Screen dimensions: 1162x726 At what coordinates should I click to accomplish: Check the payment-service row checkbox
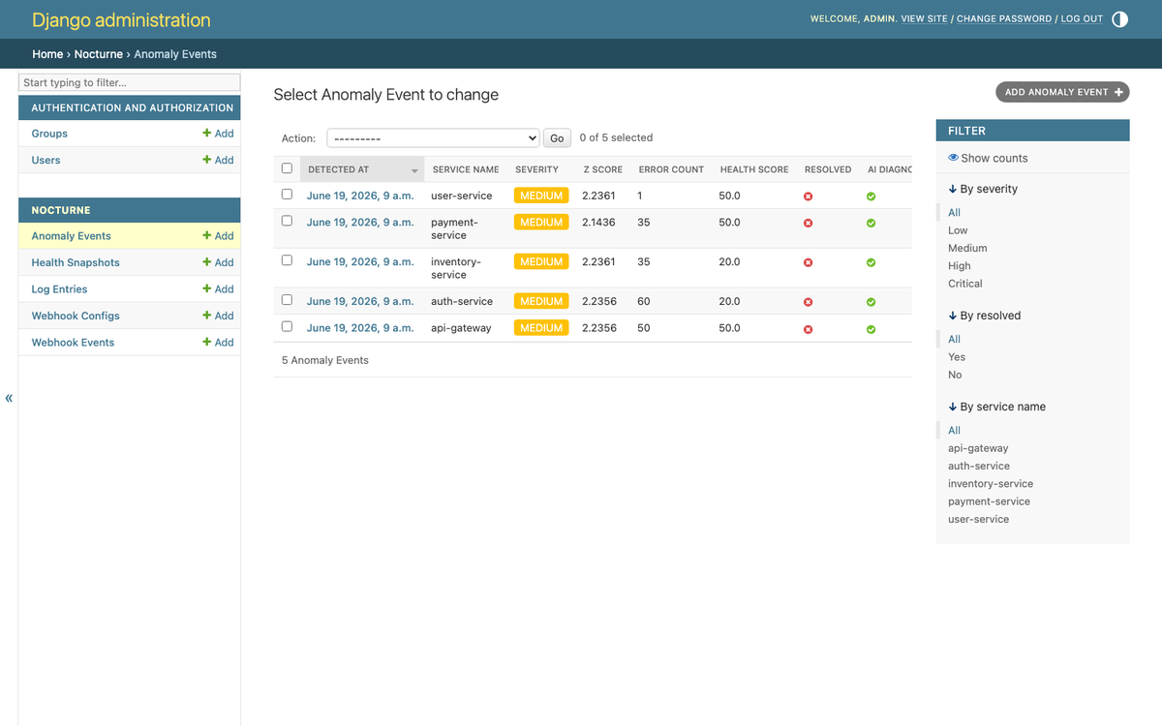[x=287, y=221]
